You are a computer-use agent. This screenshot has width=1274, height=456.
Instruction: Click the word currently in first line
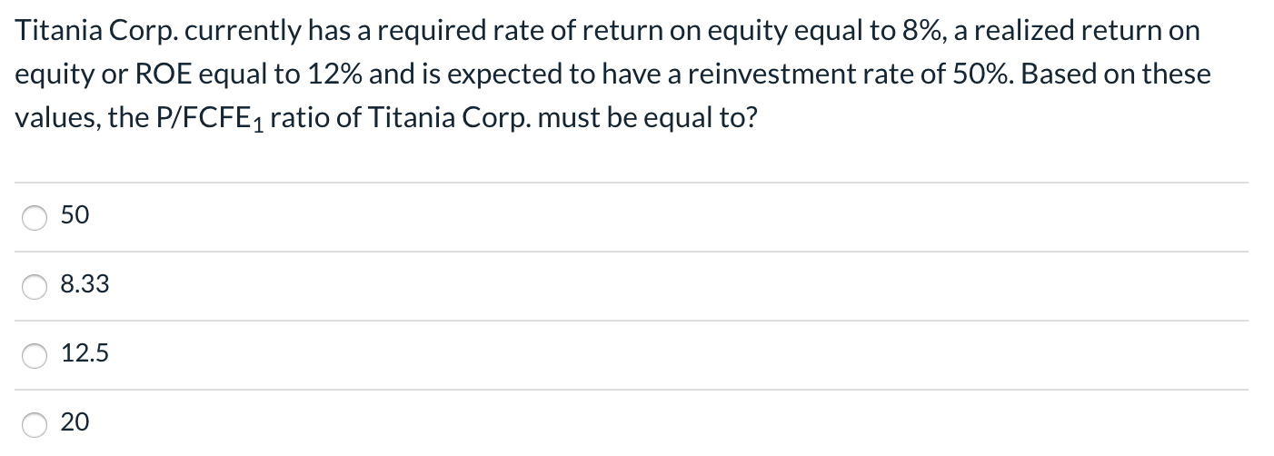pos(193,33)
